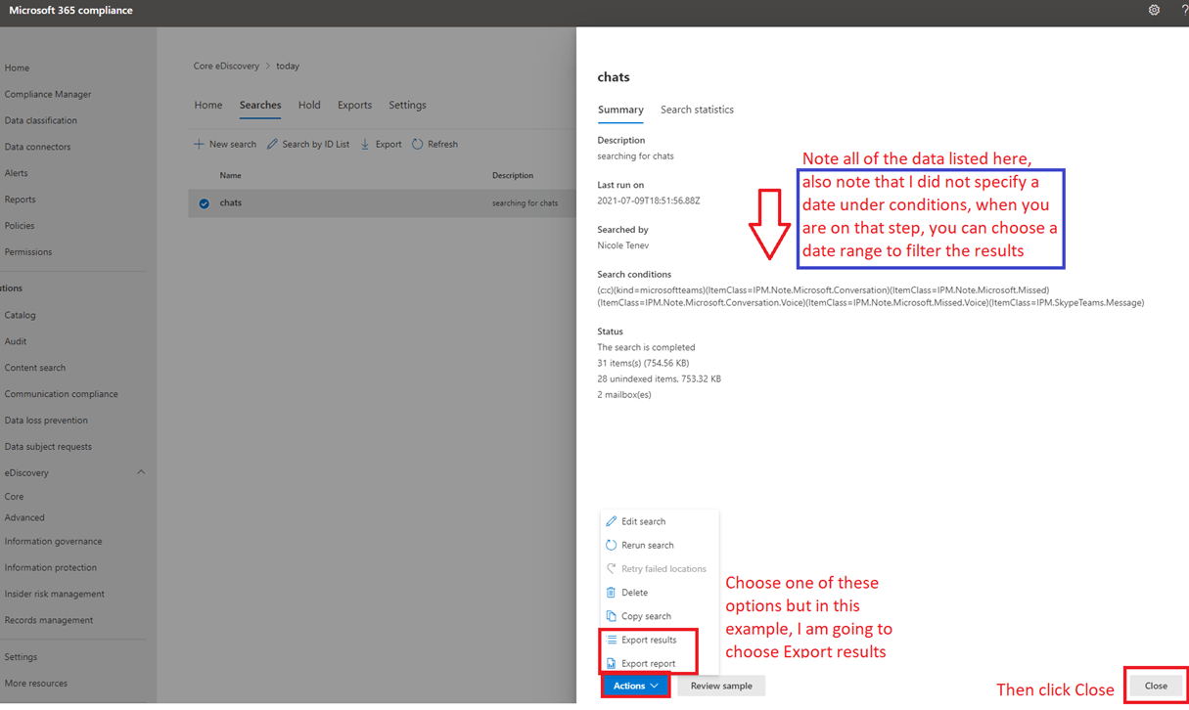Viewport: 1189px width, 710px height.
Task: Open Audit in left navigation
Action: point(16,341)
